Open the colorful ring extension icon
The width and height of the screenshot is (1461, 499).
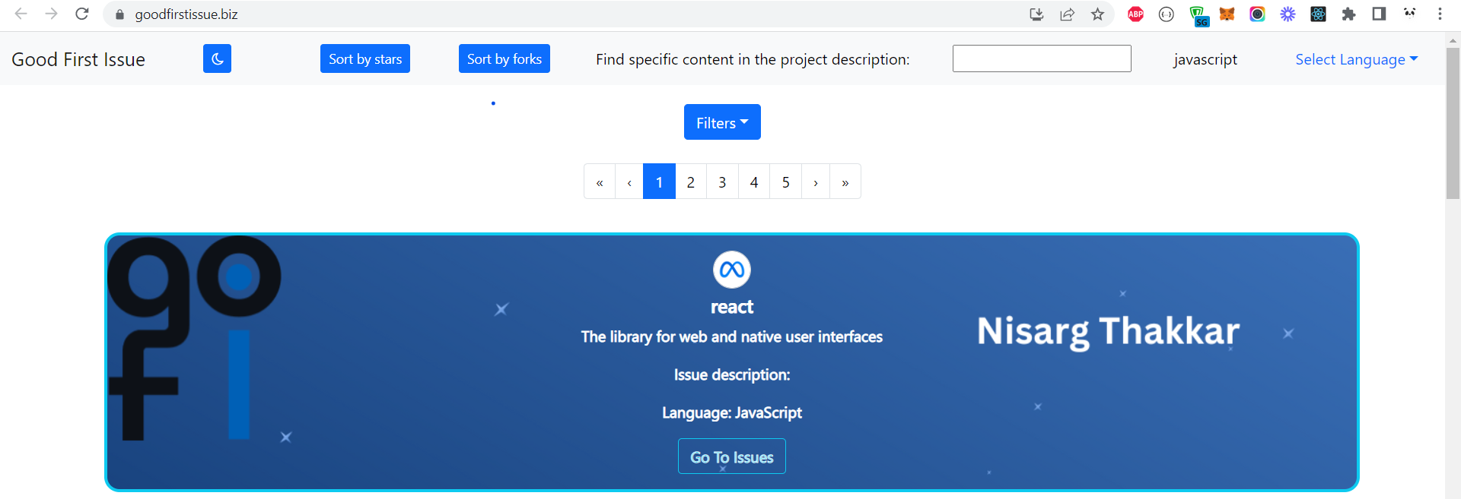(x=1257, y=14)
